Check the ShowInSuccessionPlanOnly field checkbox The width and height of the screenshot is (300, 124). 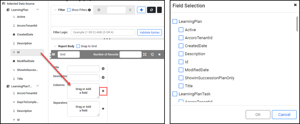tap(181, 78)
